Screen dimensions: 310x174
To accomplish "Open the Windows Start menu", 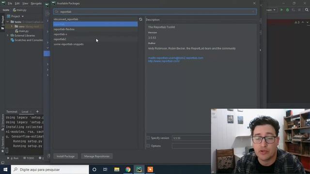I will [5, 170].
